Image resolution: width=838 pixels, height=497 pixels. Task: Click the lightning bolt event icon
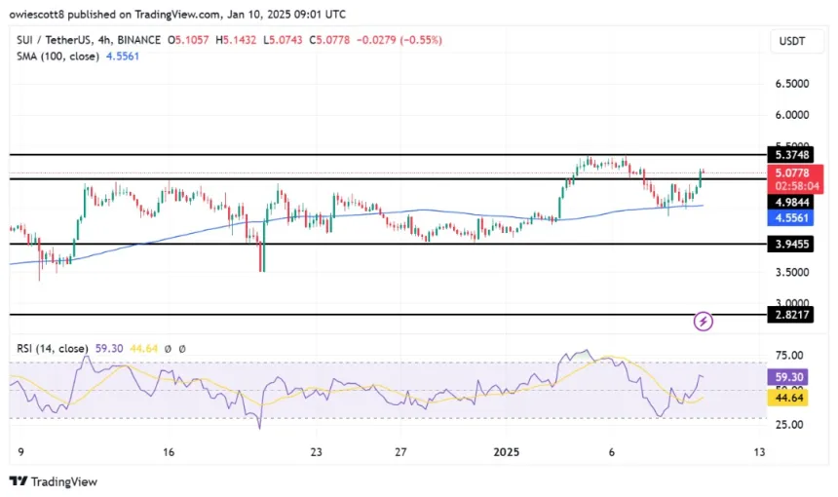(x=704, y=321)
